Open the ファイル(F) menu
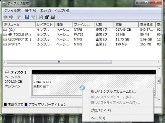The image size is (165, 123). tap(13, 10)
